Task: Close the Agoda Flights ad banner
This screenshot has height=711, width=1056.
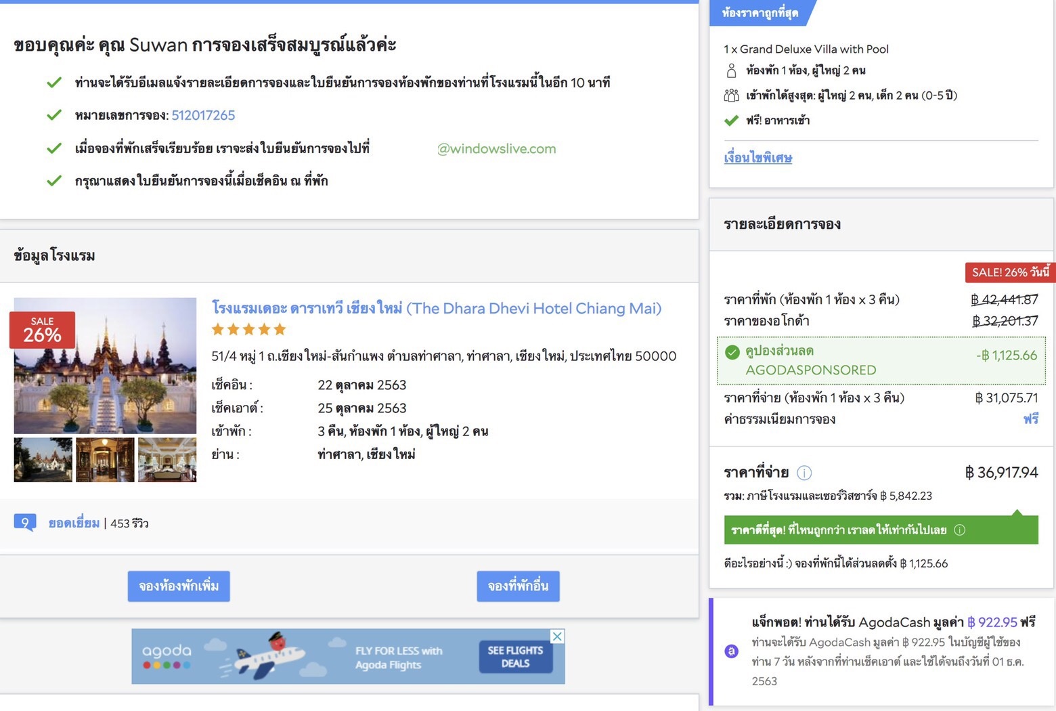Action: 557,637
